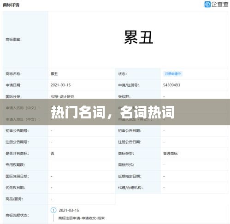Select the dash value beside 商标形式
This screenshot has height=224, width=230.
(x=164, y=165)
